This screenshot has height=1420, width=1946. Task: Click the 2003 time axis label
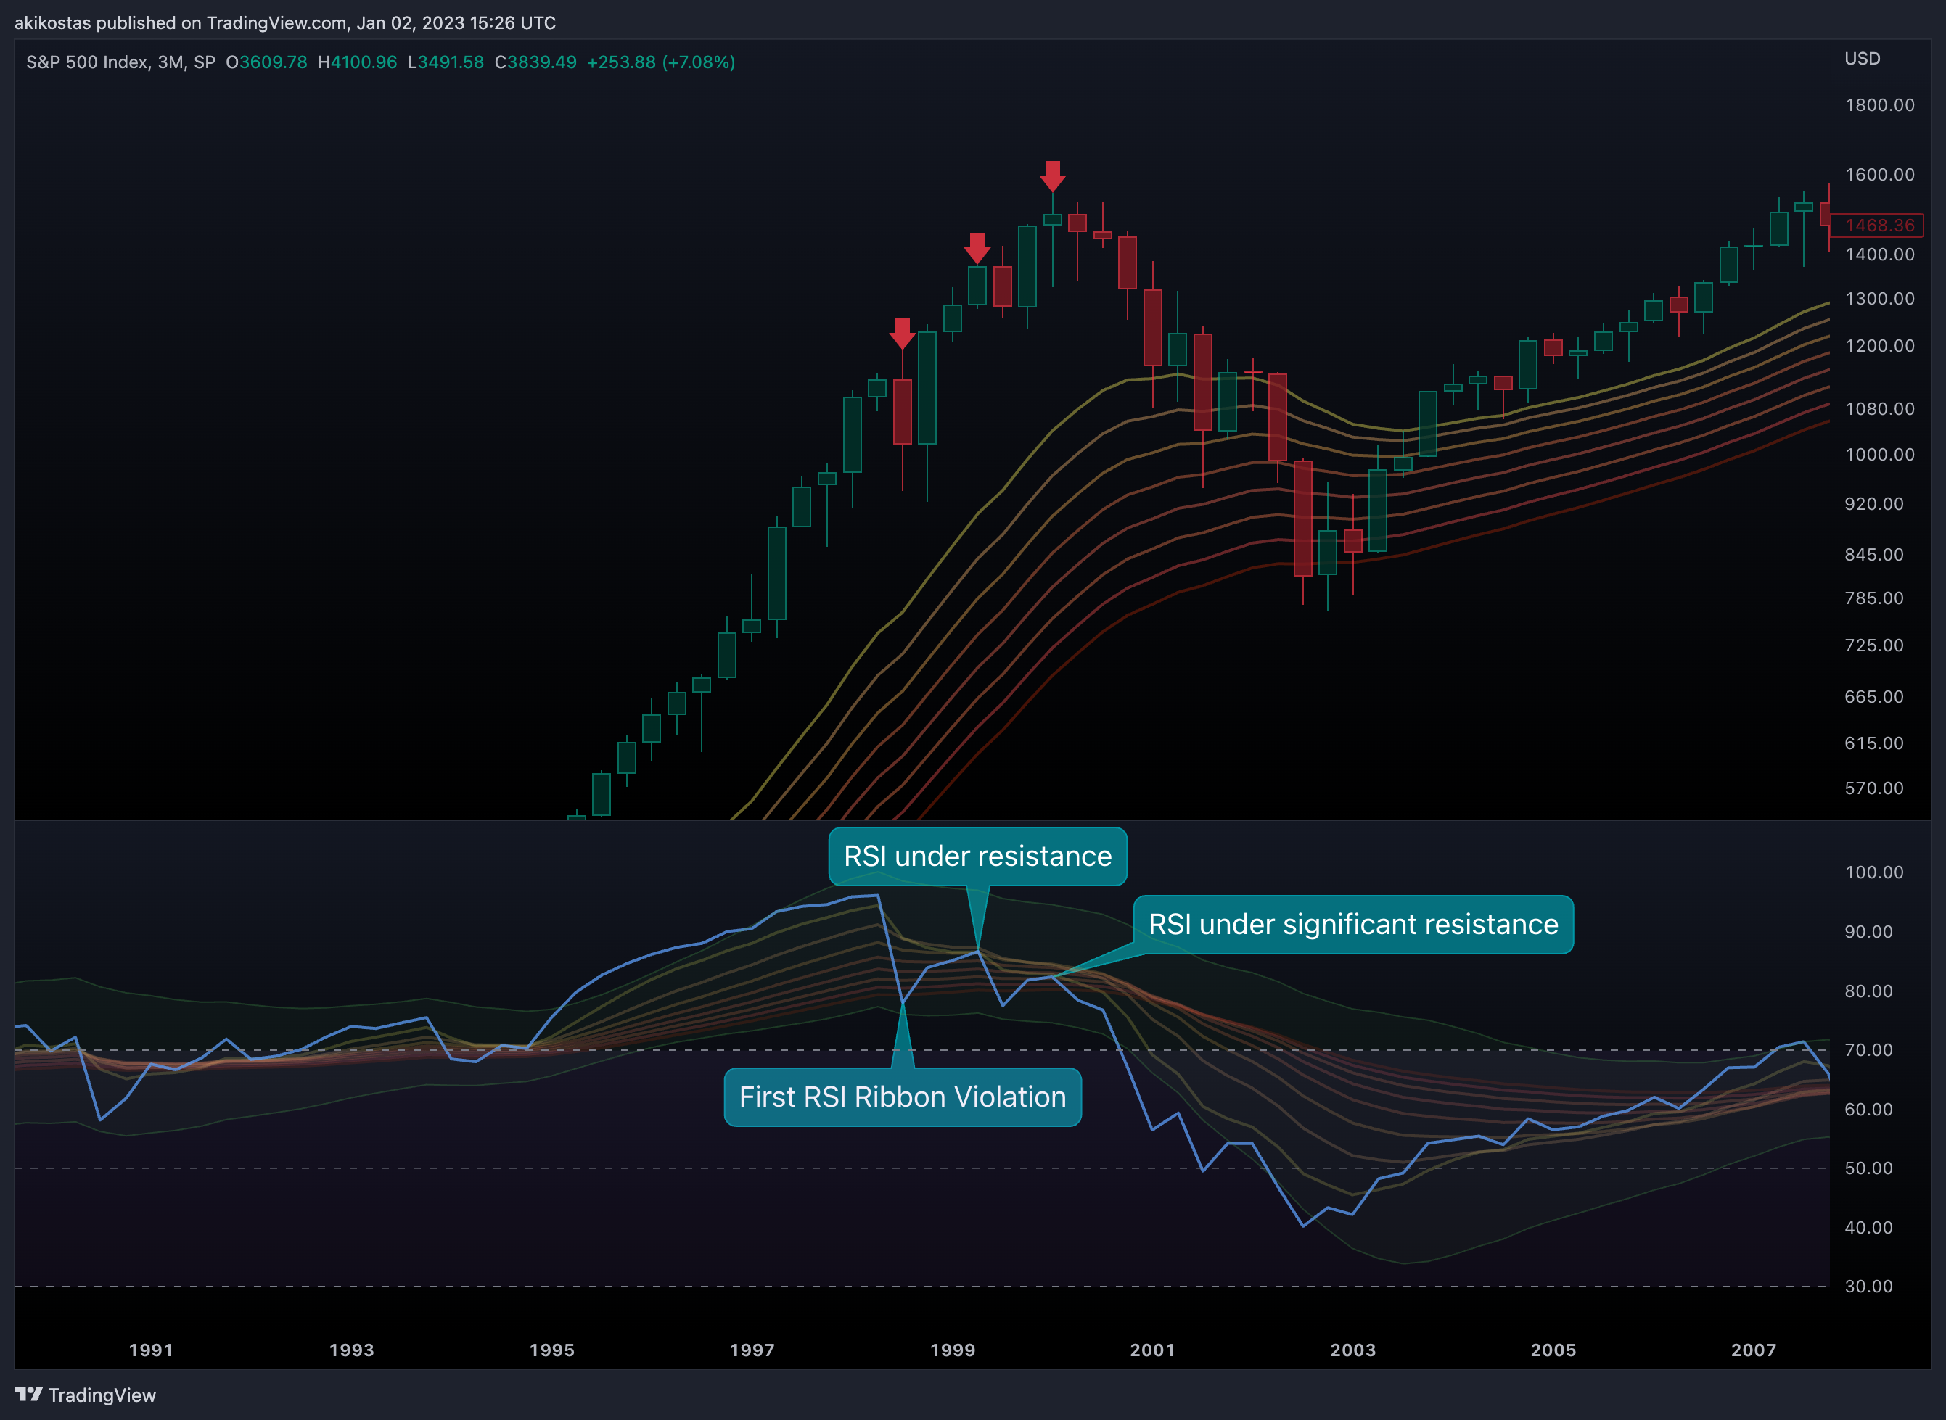point(1353,1350)
